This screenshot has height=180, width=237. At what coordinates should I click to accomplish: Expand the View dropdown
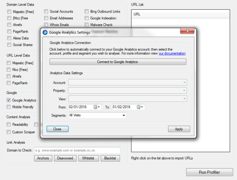(127, 99)
